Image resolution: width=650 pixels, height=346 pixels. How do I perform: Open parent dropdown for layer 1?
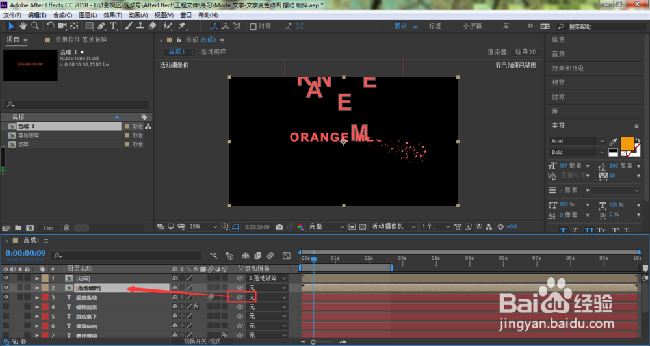[x=267, y=278]
